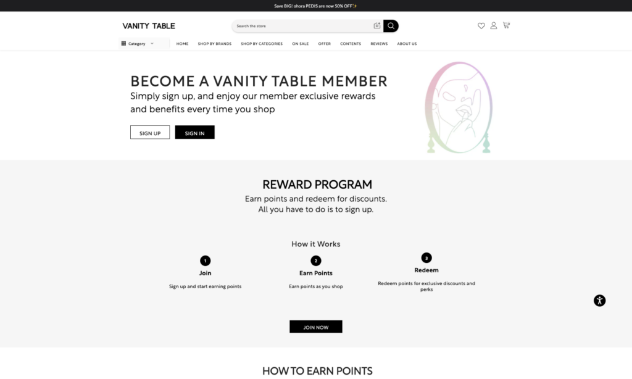Click the black magnifier search button
This screenshot has height=379, width=632.
pos(391,26)
